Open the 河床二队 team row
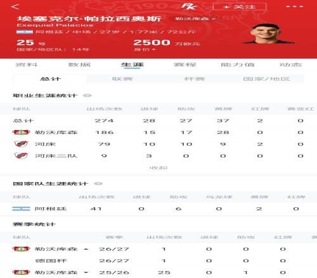The width and height of the screenshot is (317, 278). [158, 156]
